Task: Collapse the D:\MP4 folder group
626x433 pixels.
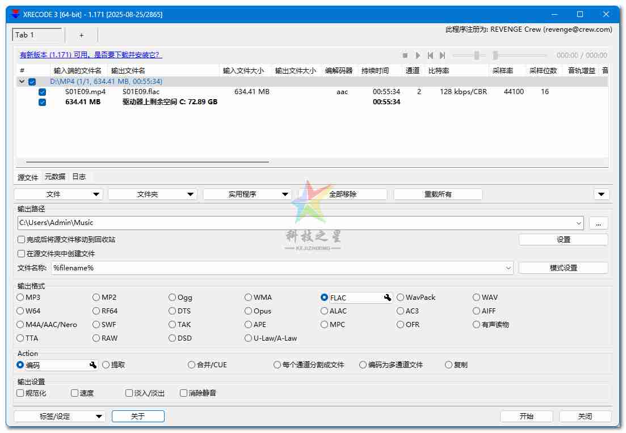Action: coord(22,82)
